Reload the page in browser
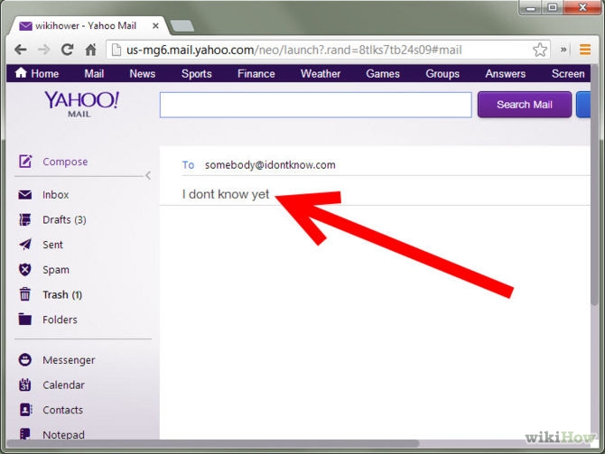 pyautogui.click(x=67, y=50)
